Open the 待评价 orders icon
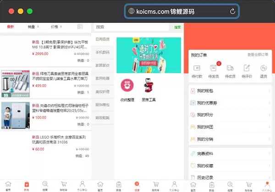275x192 pixels. 247,68
